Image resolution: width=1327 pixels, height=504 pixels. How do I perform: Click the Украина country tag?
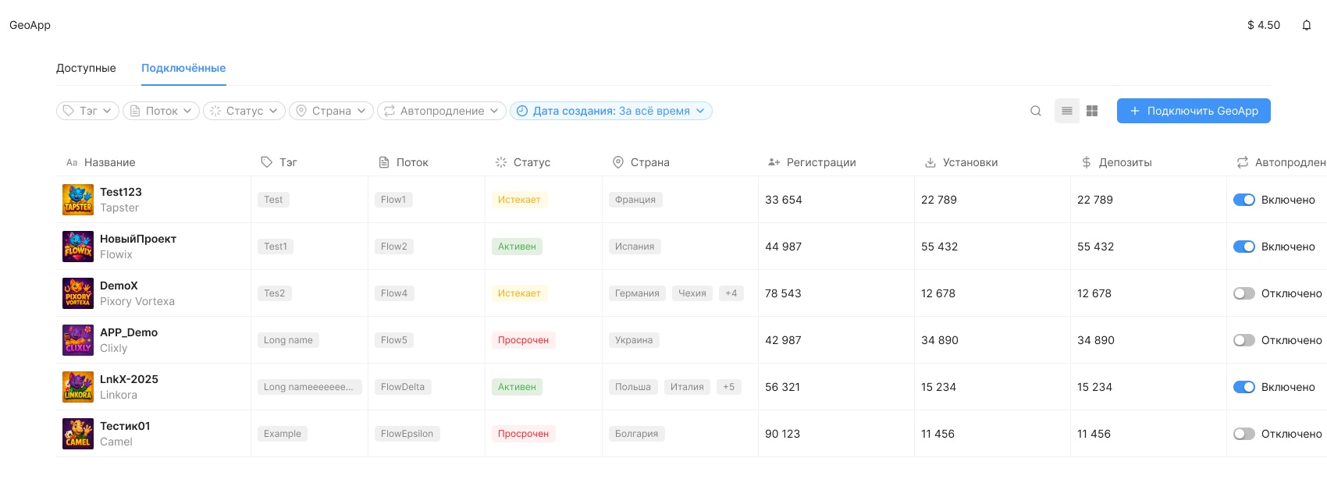click(x=634, y=340)
